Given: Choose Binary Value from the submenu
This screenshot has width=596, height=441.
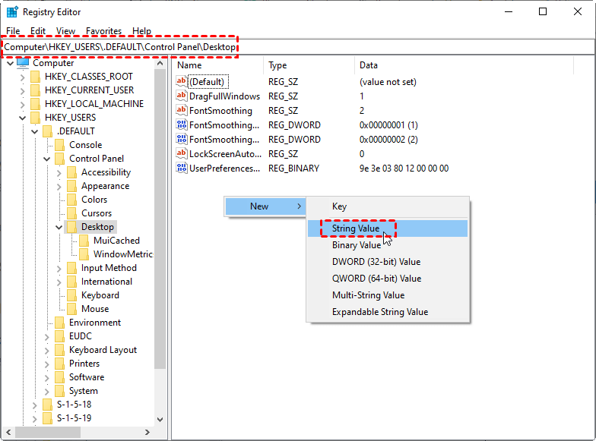Looking at the screenshot, I should (x=388, y=245).
